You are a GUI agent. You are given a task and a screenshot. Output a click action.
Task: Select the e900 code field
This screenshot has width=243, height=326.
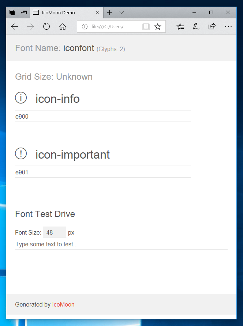103,116
